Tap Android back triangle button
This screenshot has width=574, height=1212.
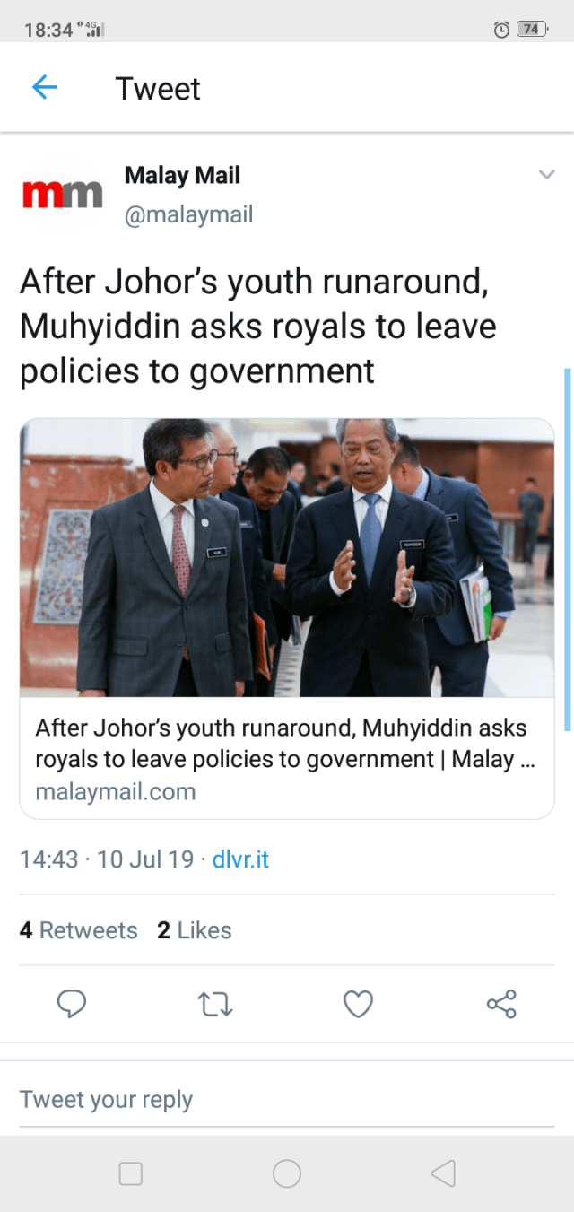(443, 1173)
